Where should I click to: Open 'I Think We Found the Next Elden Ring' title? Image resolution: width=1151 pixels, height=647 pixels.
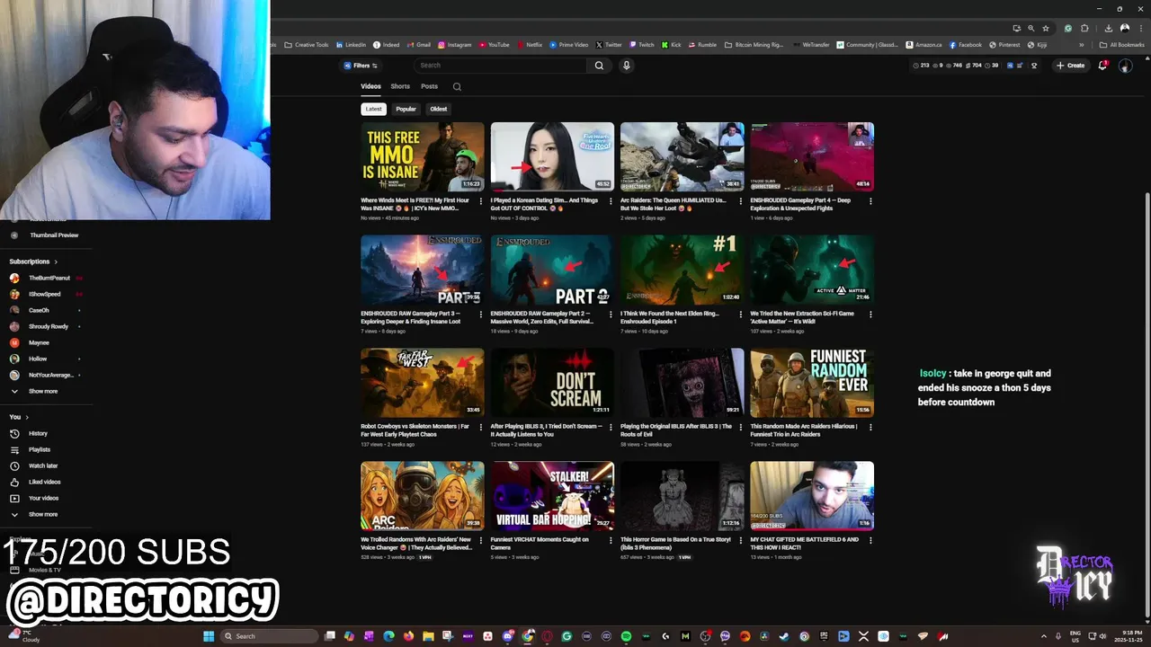coord(672,317)
